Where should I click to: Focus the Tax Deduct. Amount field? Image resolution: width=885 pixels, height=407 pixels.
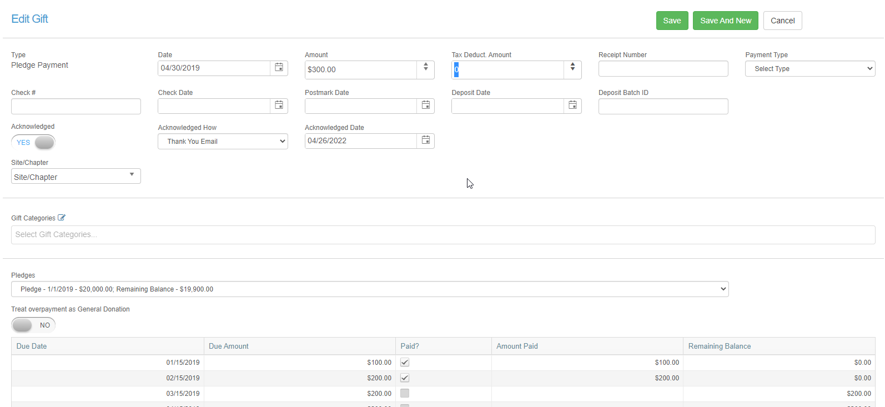(x=507, y=69)
